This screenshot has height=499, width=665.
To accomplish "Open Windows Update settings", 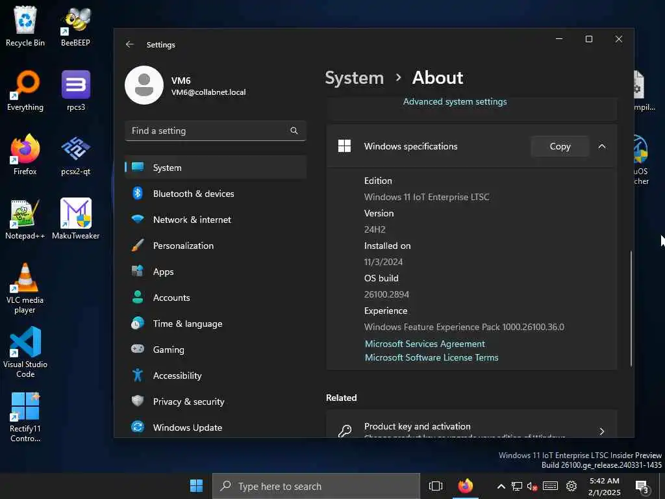I will (x=216, y=428).
